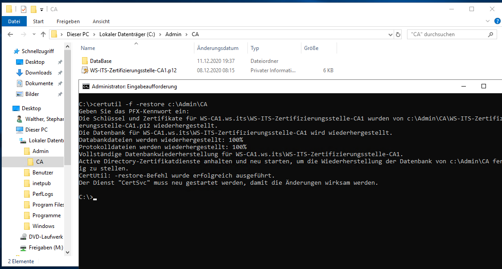Viewport: 502px width, 269px height.
Task: Select Dieser PC in navigation tree
Action: tap(37, 130)
